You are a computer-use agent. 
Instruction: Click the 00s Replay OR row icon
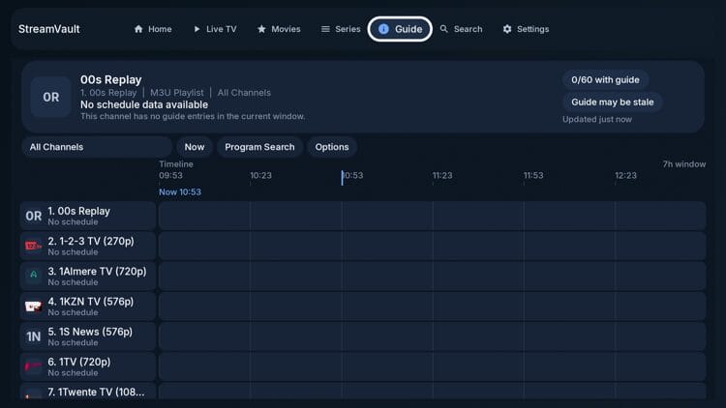coord(34,216)
